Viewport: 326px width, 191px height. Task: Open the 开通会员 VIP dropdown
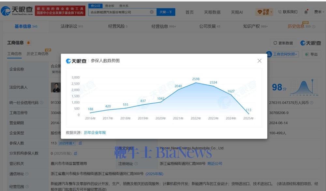coord(264,12)
